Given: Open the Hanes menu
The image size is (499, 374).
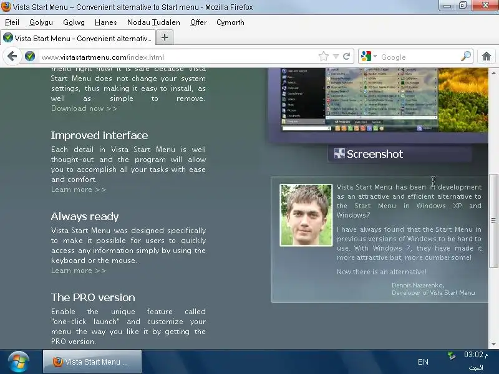Looking at the screenshot, I should (105, 22).
